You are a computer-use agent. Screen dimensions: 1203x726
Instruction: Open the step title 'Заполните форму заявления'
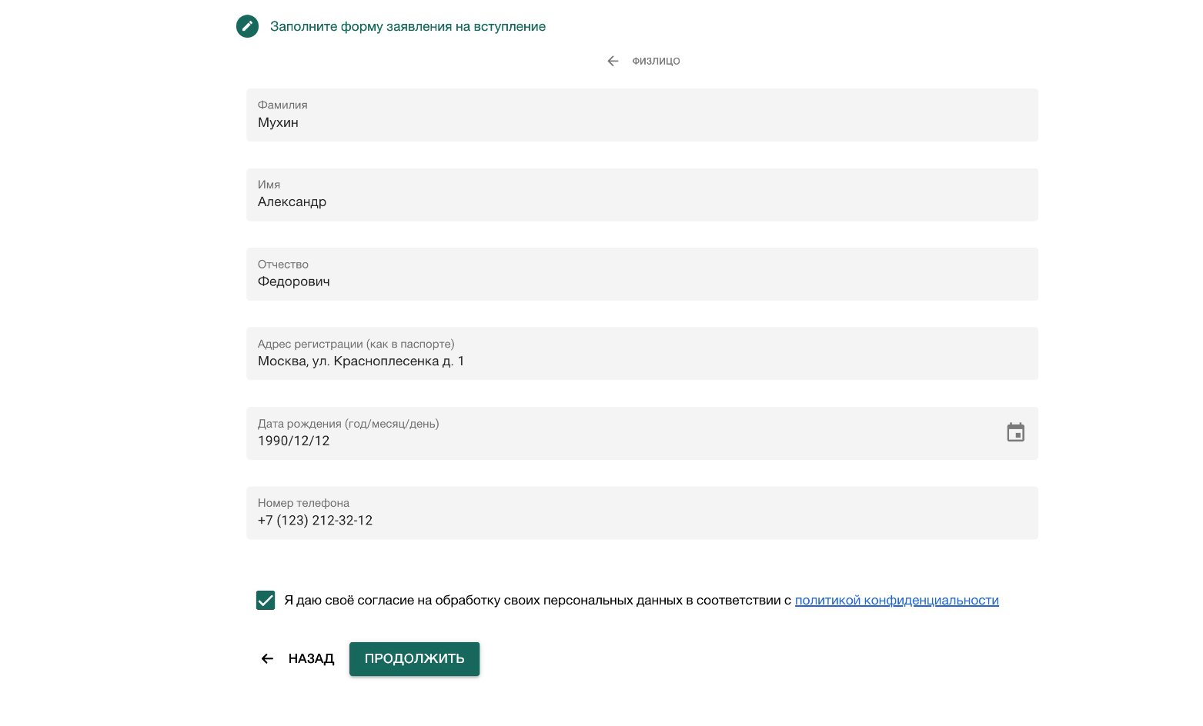coord(407,26)
